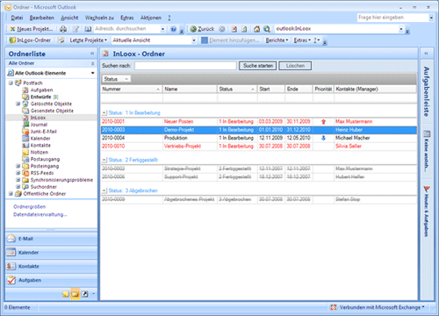Click the Notes icon in navigation footer

(x=66, y=294)
